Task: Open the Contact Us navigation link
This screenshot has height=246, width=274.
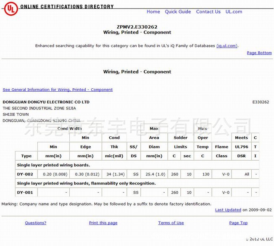Action: tap(208, 12)
